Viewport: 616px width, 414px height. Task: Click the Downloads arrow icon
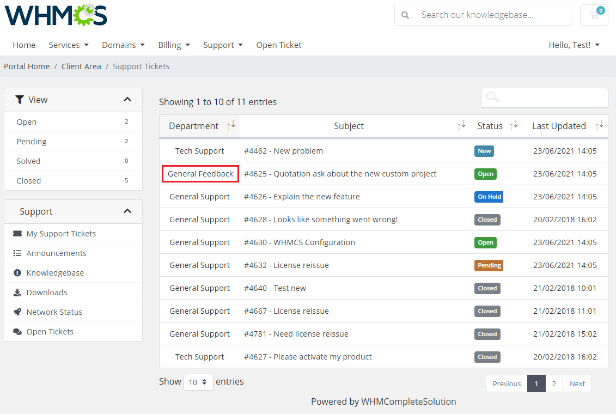pyautogui.click(x=17, y=293)
